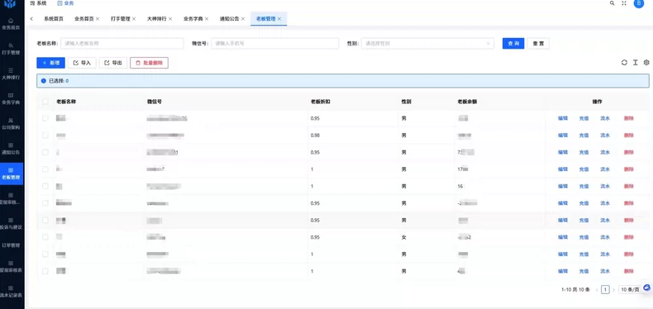Screen dimensions: 653x309
Task: Click 流水 in the row with balance 16
Action: (605, 186)
